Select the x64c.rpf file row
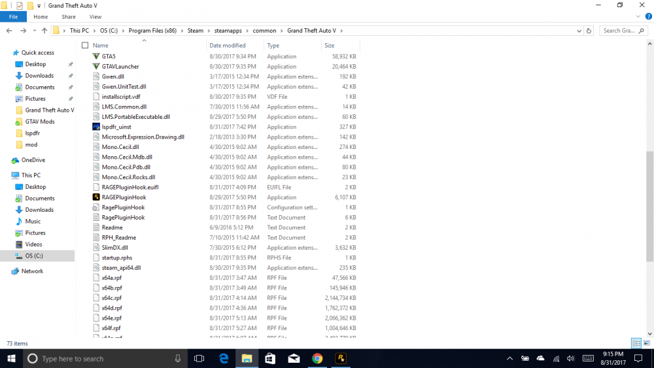This screenshot has height=368, width=654. [225, 298]
